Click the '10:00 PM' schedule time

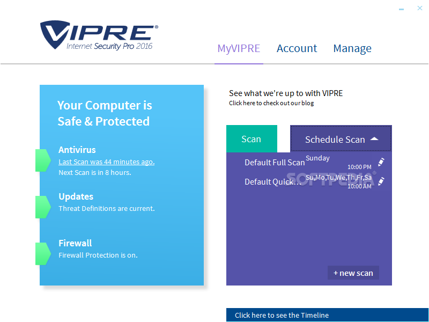[359, 167]
